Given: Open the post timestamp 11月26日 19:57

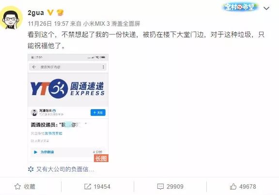Looking at the screenshot, I should point(48,24).
